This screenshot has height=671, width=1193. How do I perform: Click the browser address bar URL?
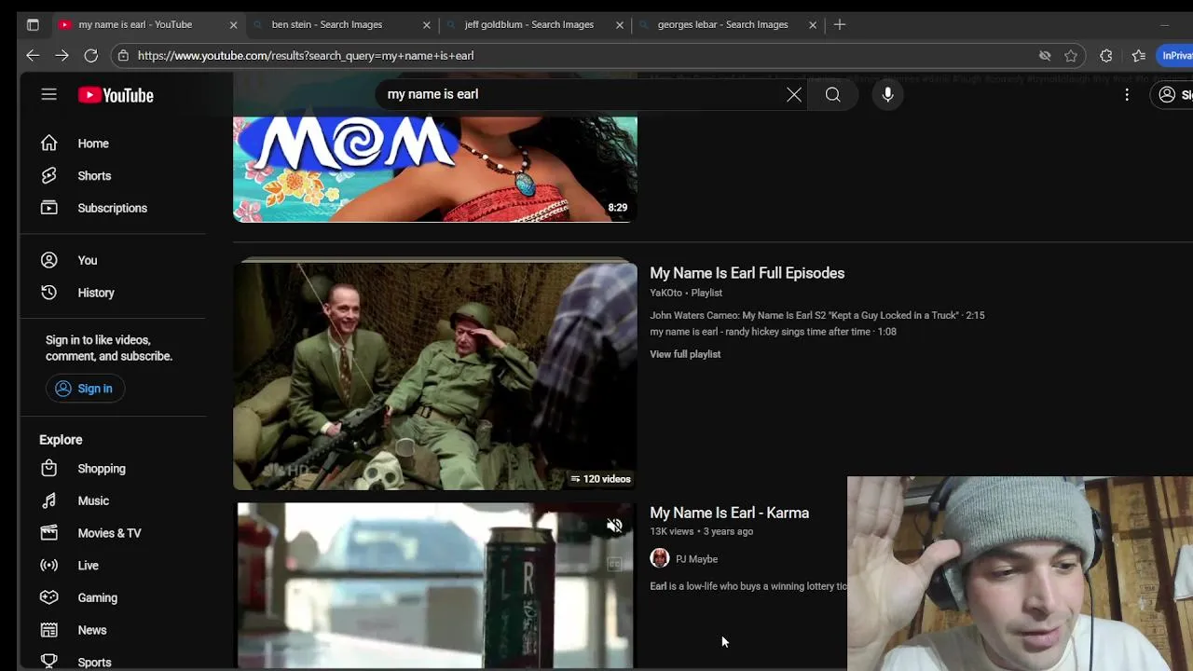coord(306,56)
